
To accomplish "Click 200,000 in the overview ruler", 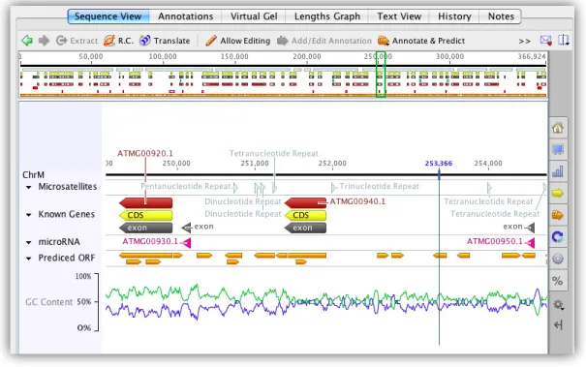I will [307, 56].
